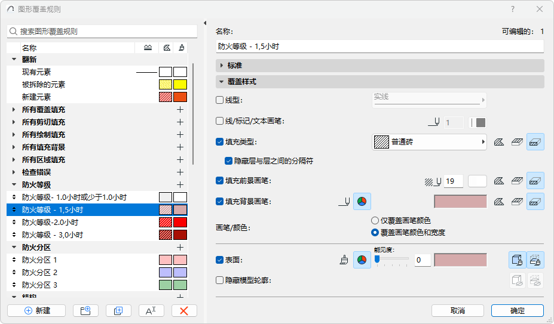Select 覆盖画笔颜色和宽度 radio option
554x324 pixels.
point(375,233)
